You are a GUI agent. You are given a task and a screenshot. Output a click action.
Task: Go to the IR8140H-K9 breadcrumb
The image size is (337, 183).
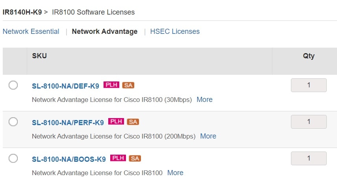point(22,12)
